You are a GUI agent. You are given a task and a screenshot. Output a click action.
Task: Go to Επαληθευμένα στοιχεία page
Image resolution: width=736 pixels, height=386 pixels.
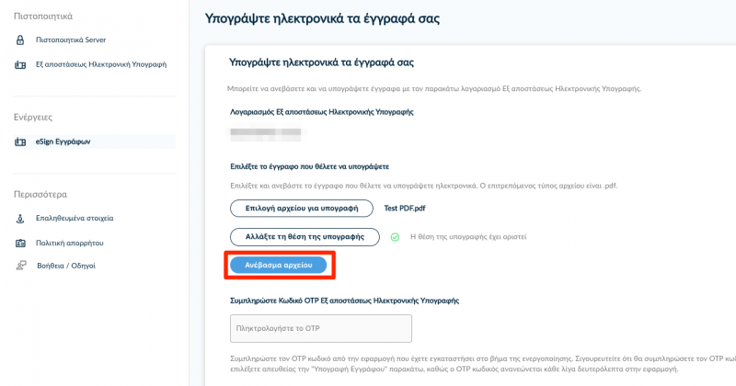75,218
